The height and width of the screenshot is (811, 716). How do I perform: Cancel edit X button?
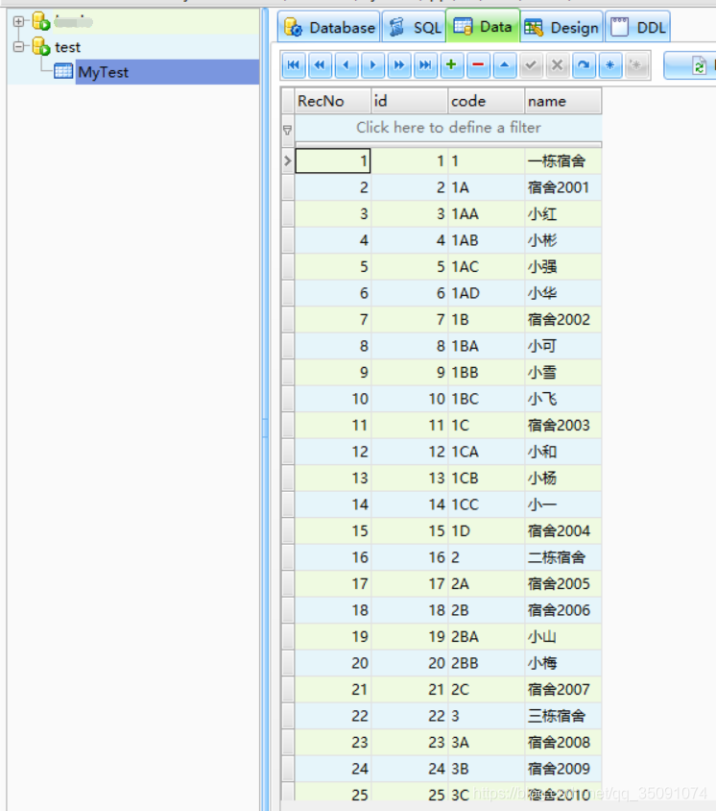click(x=557, y=65)
